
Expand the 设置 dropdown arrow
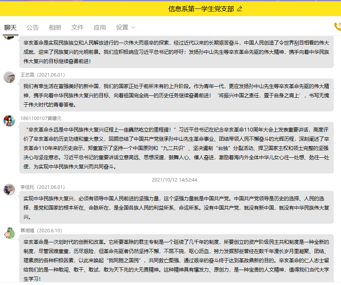click(133, 28)
